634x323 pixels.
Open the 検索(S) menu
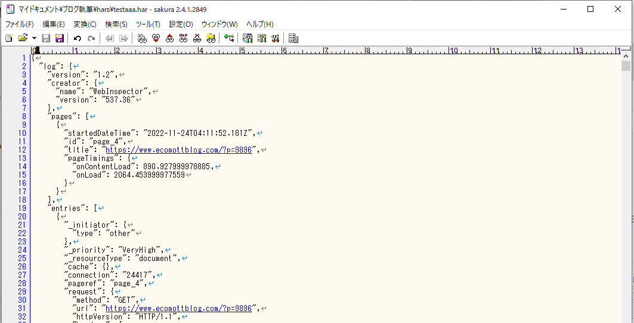tap(116, 24)
